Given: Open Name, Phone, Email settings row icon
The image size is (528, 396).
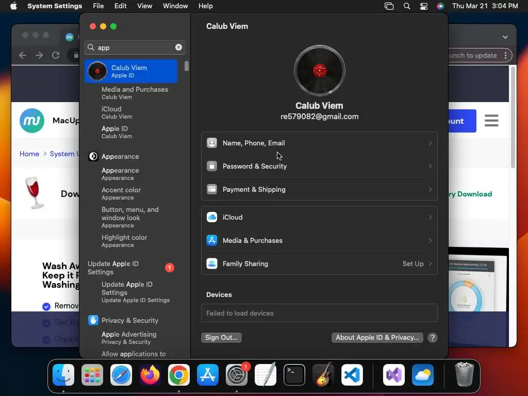Looking at the screenshot, I should (212, 143).
